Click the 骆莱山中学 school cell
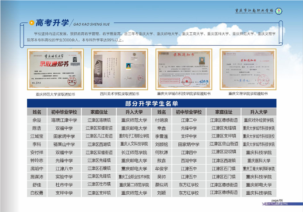303x212 pixels. (x=64, y=144)
